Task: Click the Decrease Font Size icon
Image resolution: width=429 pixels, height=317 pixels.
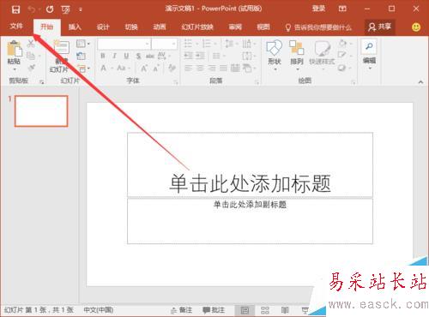Action: tap(156, 69)
